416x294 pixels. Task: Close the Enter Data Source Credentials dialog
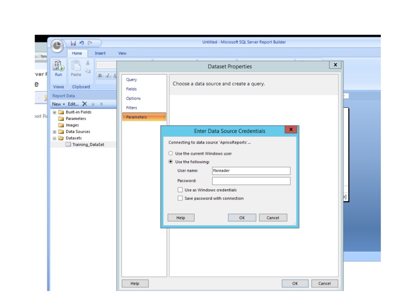pyautogui.click(x=291, y=129)
